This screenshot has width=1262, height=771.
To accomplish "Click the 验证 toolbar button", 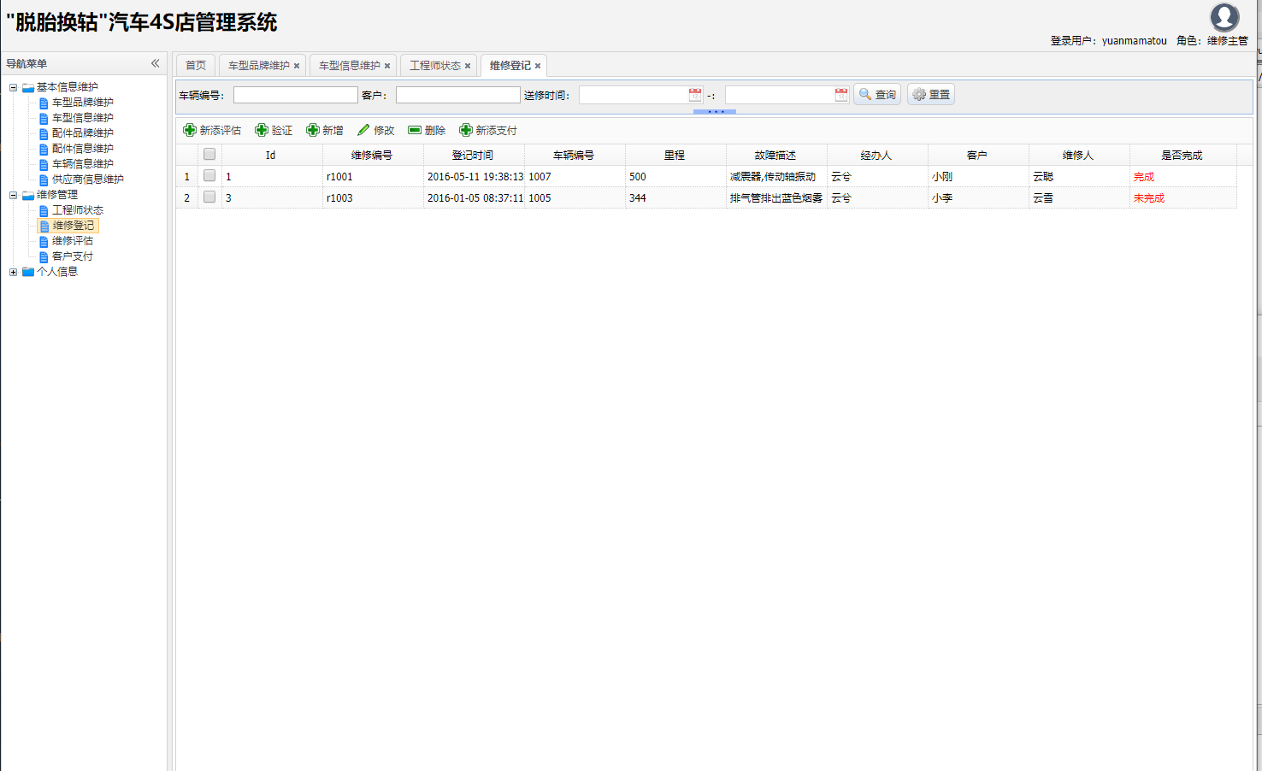I will [274, 130].
